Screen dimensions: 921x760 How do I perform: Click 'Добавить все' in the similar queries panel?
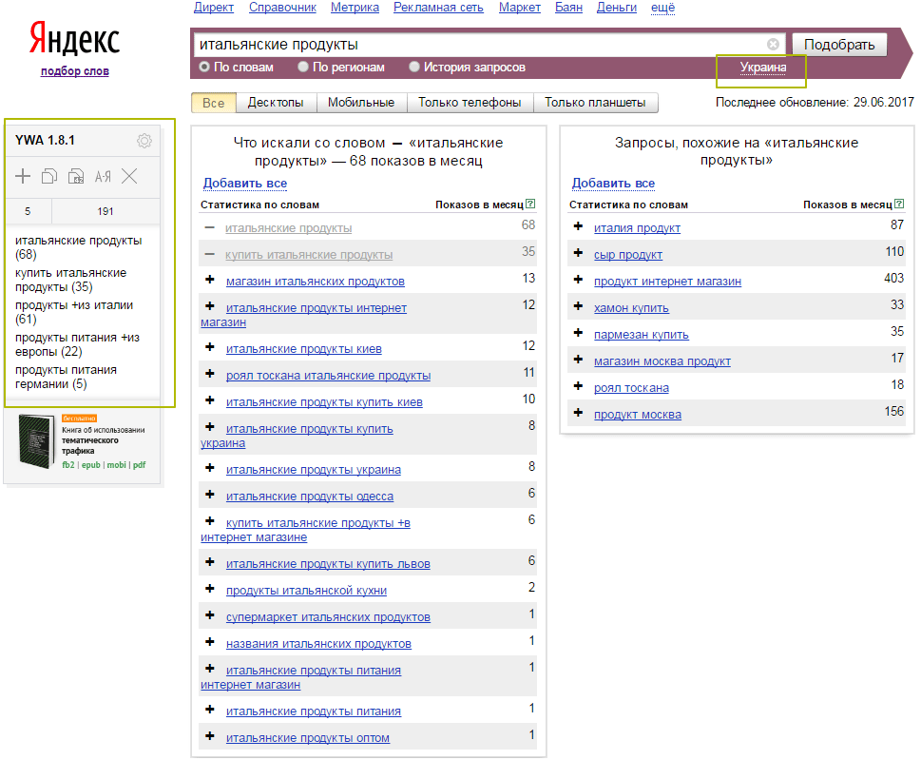(x=613, y=184)
